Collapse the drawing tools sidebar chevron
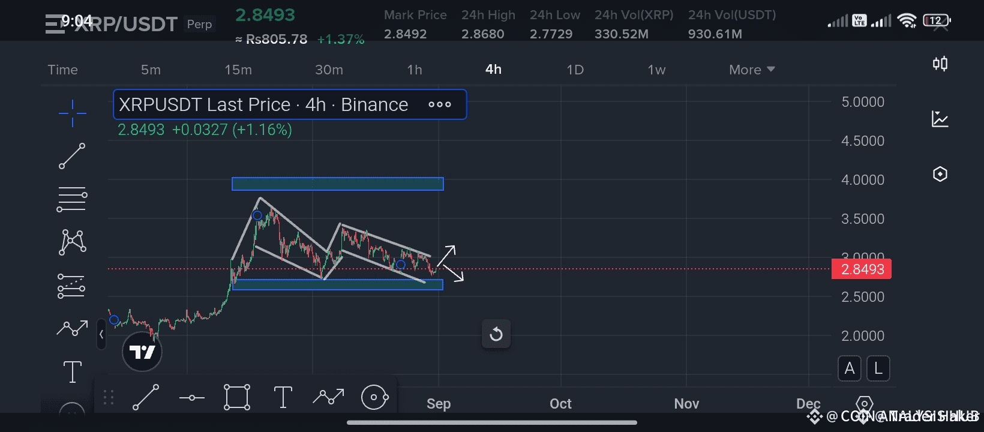The image size is (984, 432). point(101,334)
